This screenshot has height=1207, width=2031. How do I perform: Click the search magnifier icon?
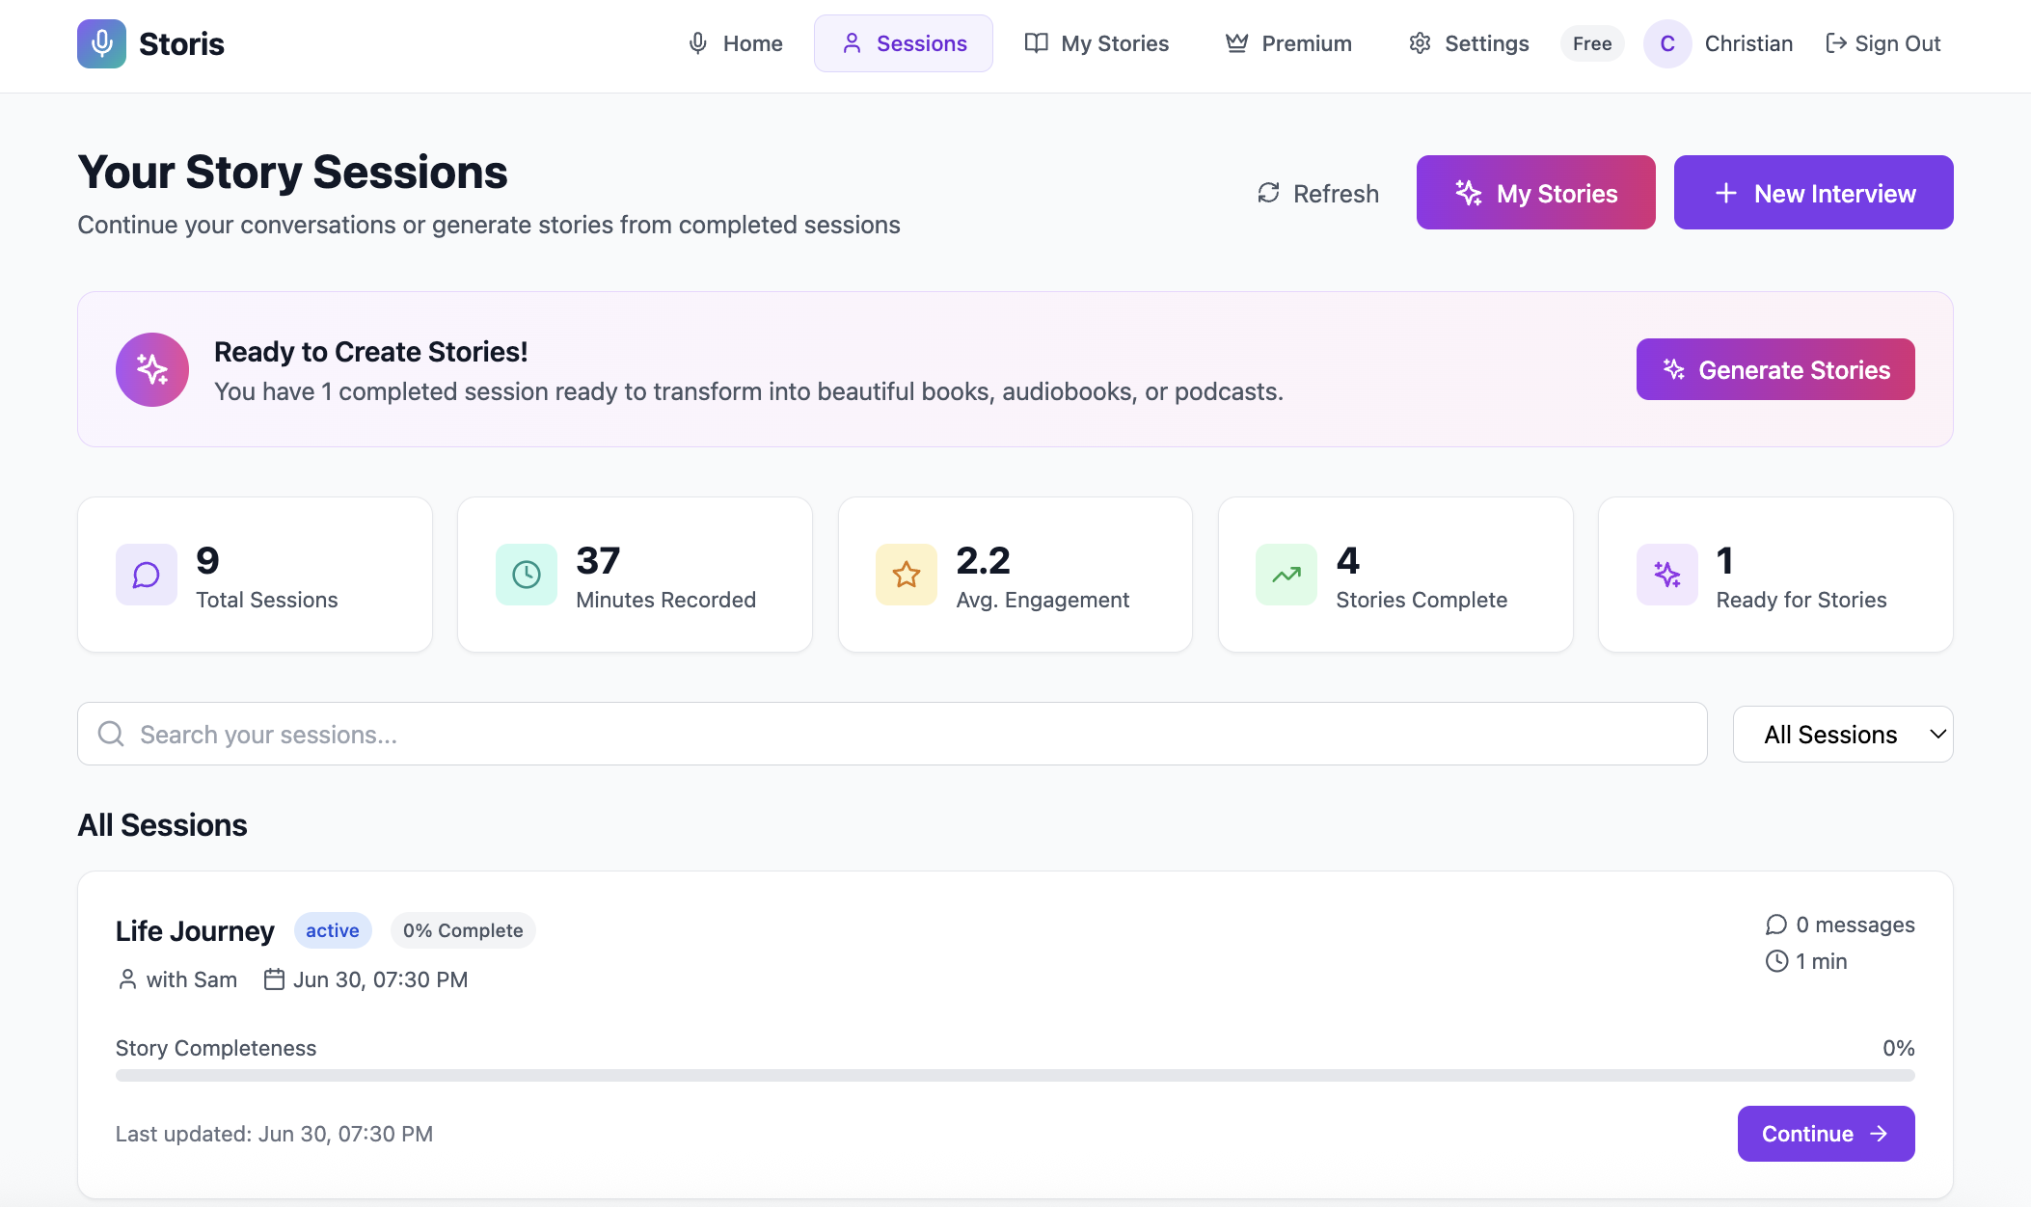pyautogui.click(x=111, y=734)
